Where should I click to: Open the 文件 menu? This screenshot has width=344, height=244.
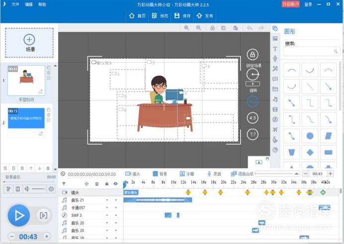point(15,4)
